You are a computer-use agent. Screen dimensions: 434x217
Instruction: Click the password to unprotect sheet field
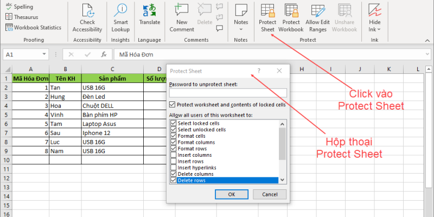(227, 93)
